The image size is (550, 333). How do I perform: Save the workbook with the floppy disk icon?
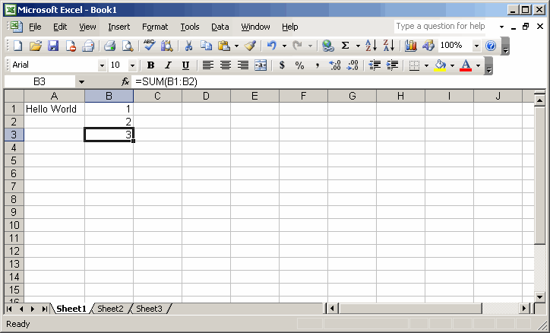(53, 46)
